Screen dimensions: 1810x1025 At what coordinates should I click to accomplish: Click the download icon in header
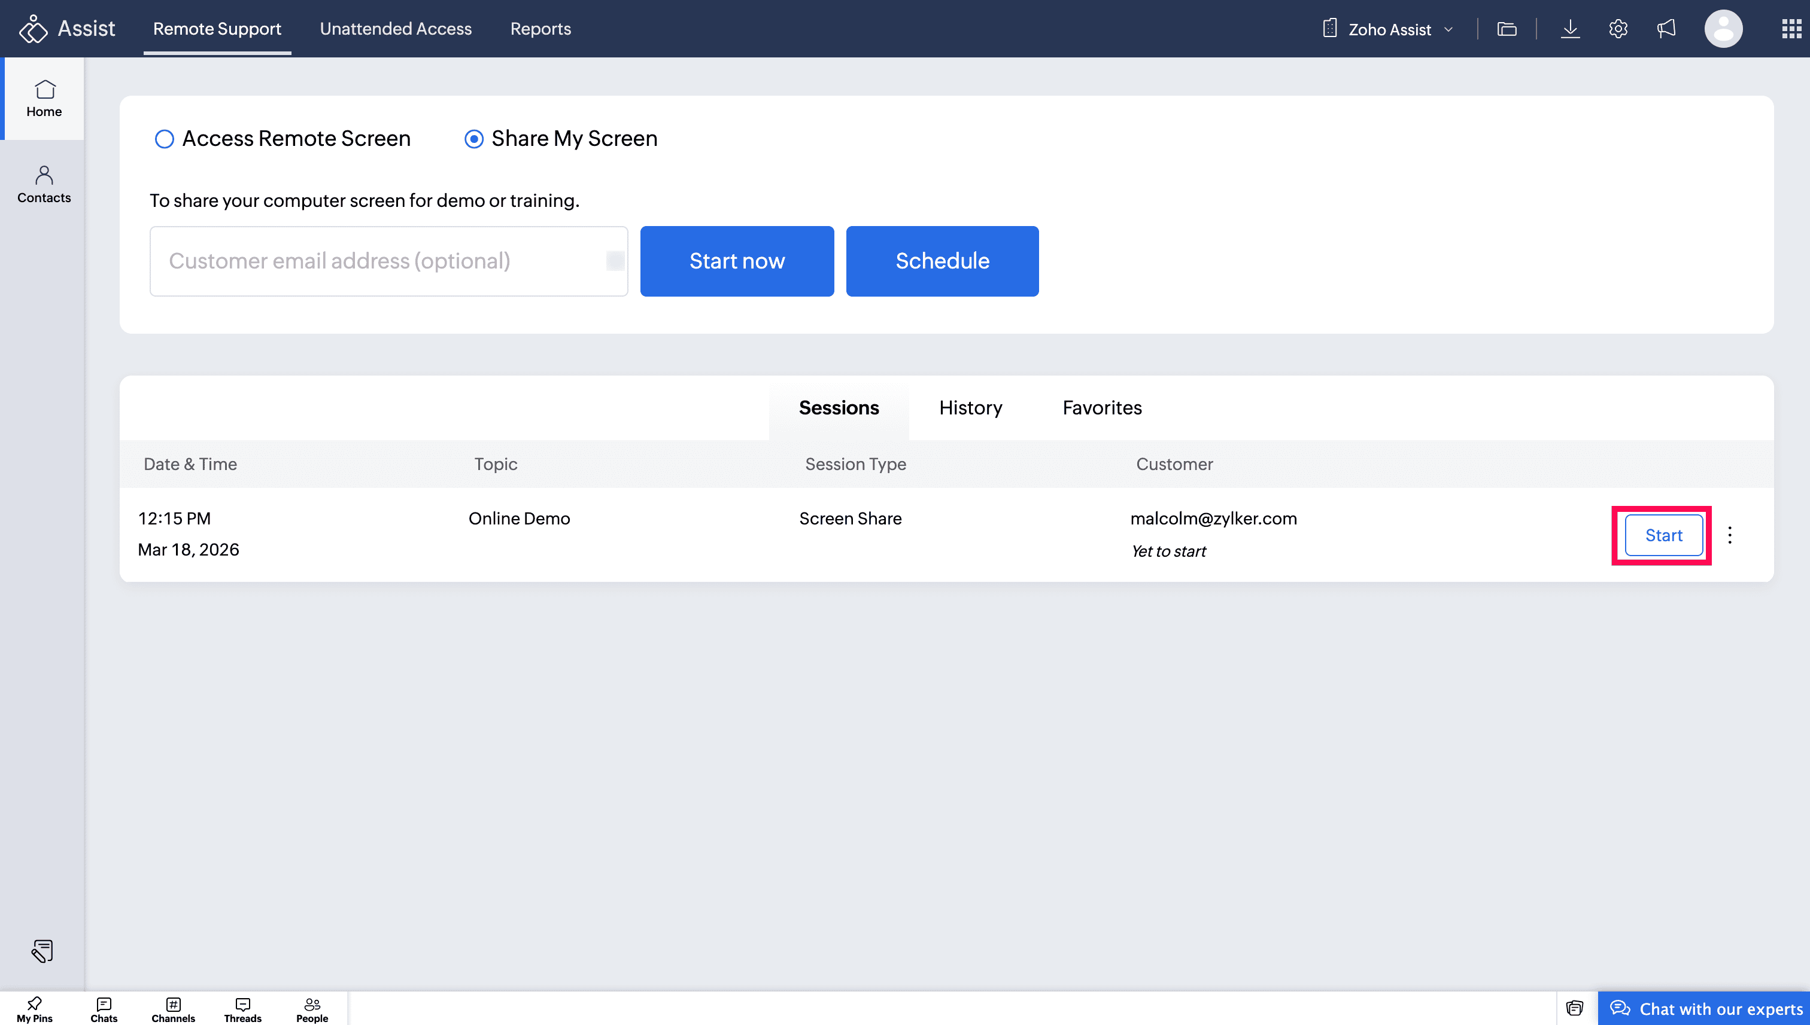pyautogui.click(x=1570, y=29)
